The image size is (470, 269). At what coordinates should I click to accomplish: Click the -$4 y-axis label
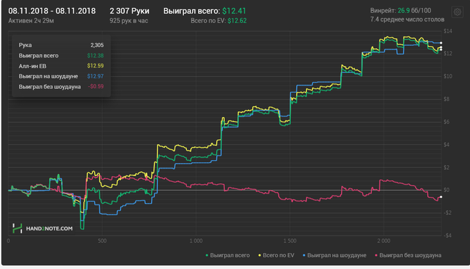point(448,236)
